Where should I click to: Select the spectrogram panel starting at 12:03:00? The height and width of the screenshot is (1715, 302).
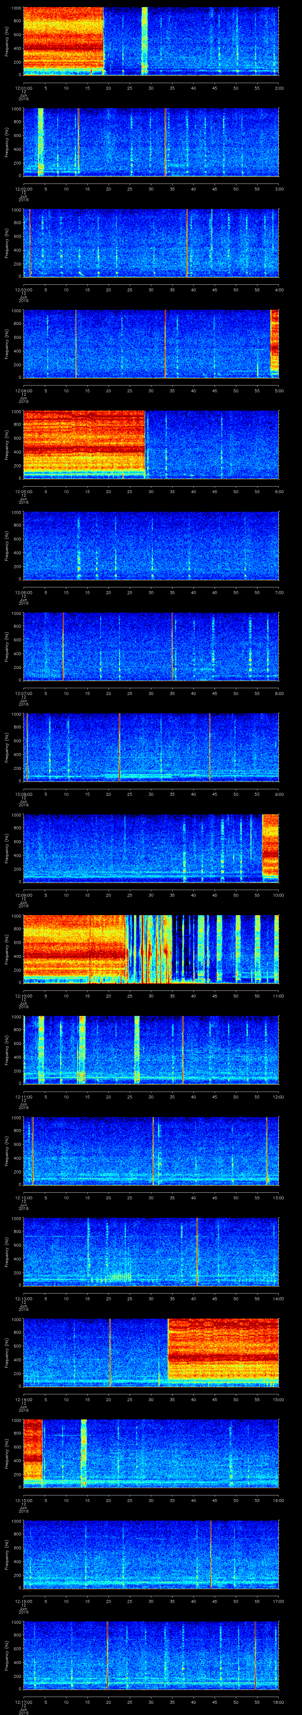[x=151, y=242]
